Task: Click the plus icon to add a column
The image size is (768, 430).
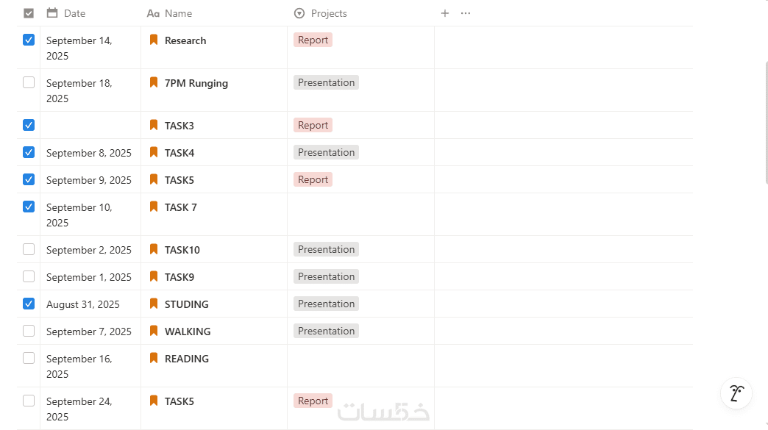Action: (x=444, y=13)
